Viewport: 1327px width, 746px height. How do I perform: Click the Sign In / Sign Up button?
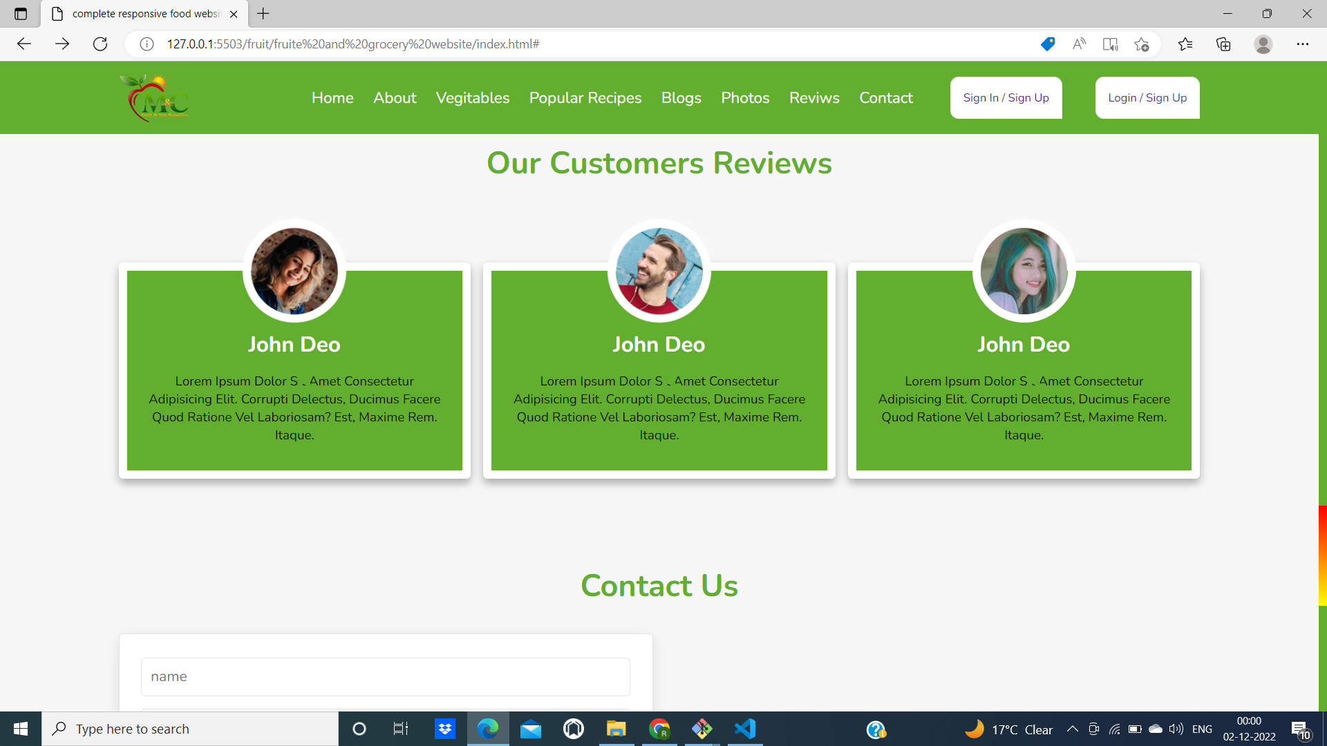tap(1006, 97)
